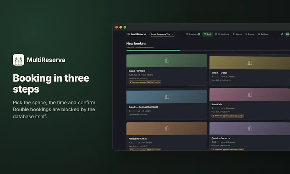This screenshot has width=290, height=174.
Task: Open the Igreja Esperança Viva organization dropdown
Action: [162, 34]
